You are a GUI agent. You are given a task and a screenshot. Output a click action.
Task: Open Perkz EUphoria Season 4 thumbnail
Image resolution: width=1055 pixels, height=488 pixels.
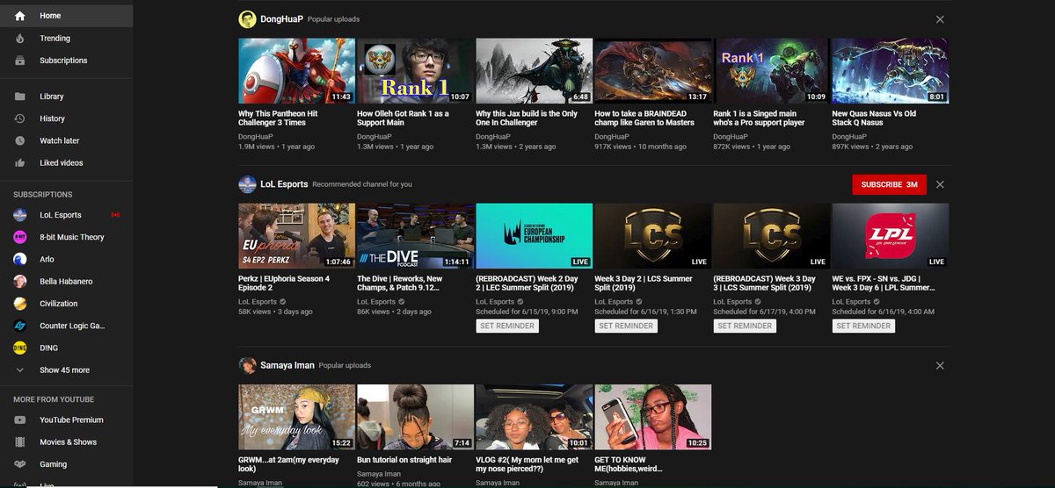pyautogui.click(x=297, y=236)
